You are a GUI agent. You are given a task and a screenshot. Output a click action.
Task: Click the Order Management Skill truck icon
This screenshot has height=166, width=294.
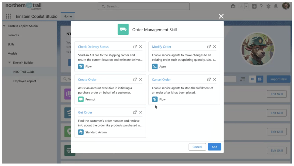pos(123,29)
